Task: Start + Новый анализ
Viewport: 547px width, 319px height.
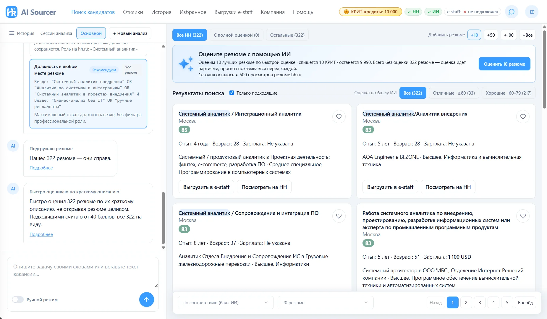Action: click(x=130, y=33)
